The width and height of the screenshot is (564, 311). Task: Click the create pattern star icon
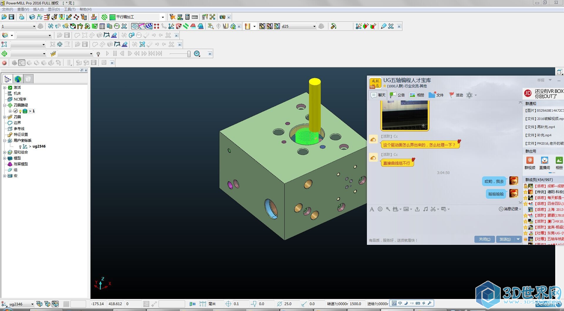[x=4, y=45]
